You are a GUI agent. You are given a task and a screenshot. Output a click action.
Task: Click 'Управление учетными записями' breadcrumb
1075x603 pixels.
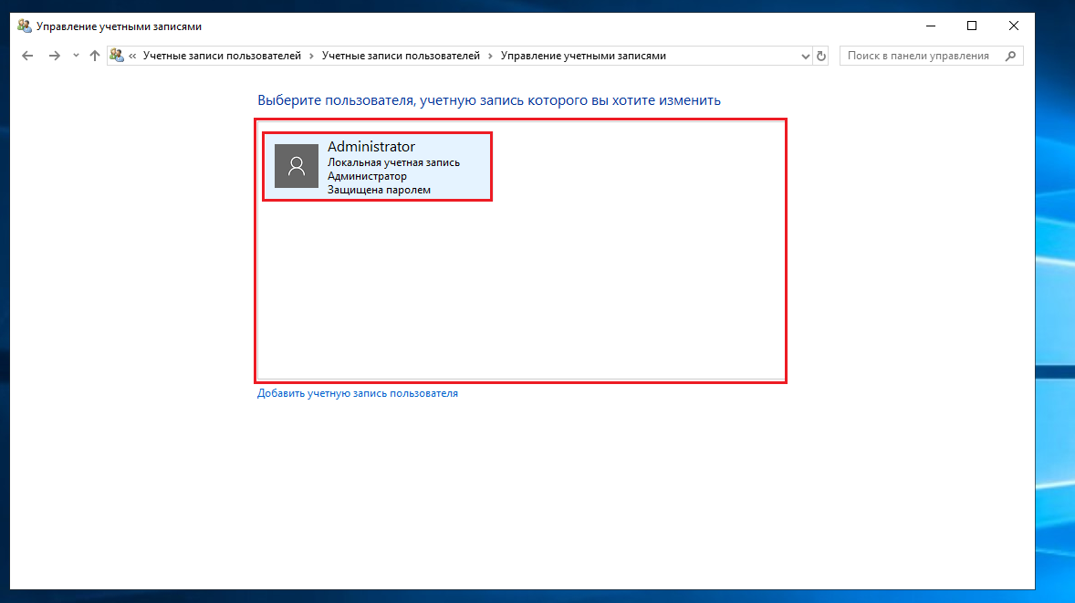coord(583,56)
